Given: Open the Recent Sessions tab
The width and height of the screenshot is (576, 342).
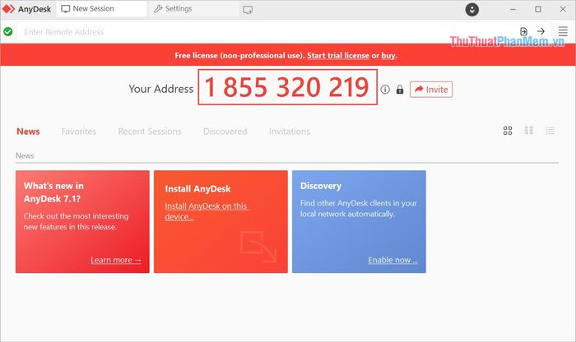Looking at the screenshot, I should (x=150, y=132).
